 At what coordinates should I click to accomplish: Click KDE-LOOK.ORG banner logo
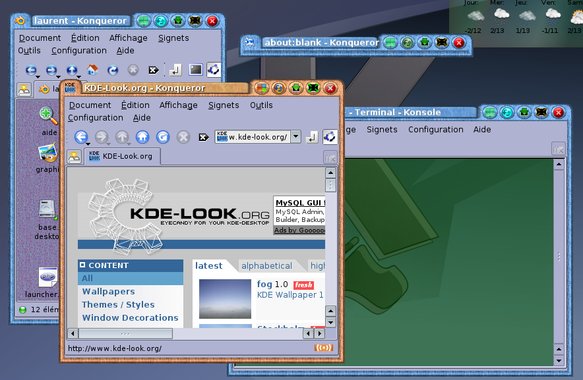(179, 215)
